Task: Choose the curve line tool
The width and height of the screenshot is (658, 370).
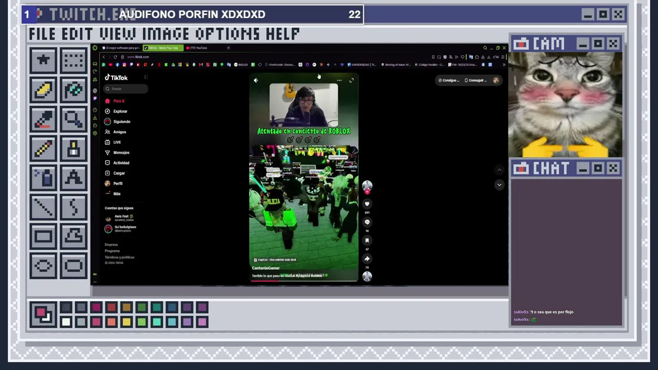Action: 74,208
